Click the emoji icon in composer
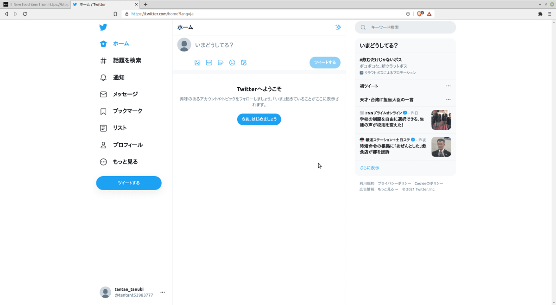 pyautogui.click(x=232, y=63)
